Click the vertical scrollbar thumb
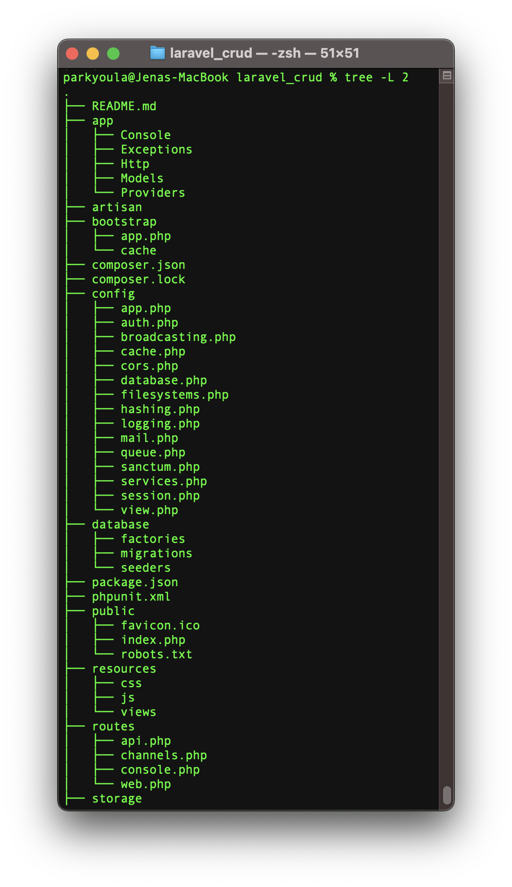Viewport: 512px width, 887px height. pos(447,795)
